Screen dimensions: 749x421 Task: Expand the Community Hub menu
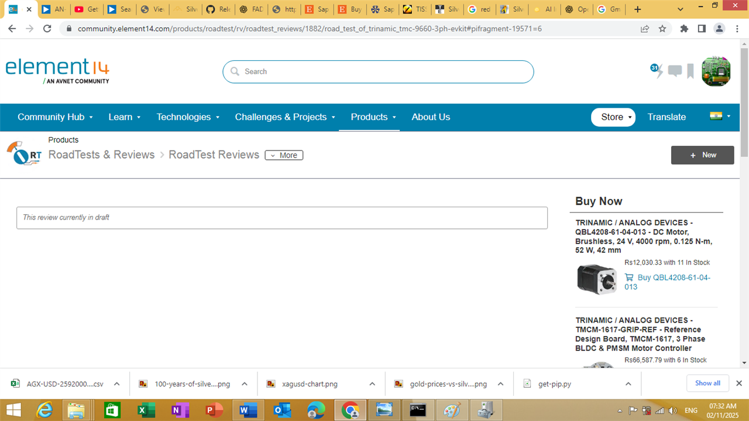click(x=55, y=117)
